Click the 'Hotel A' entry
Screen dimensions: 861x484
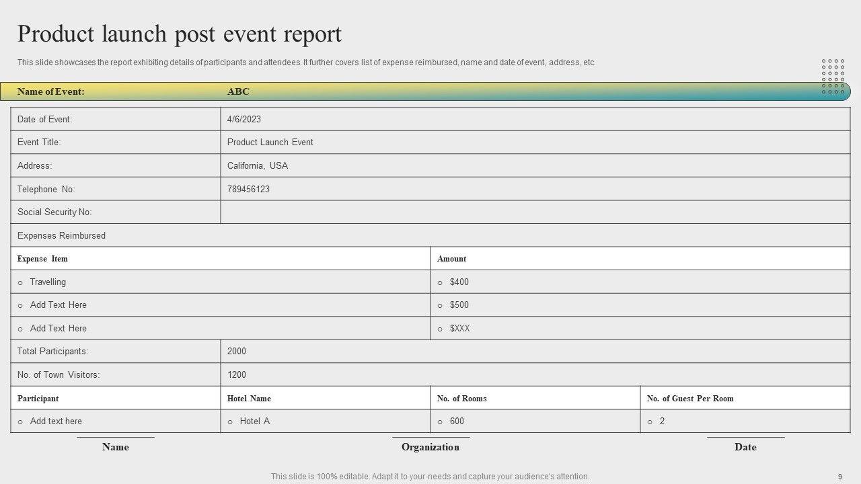255,421
